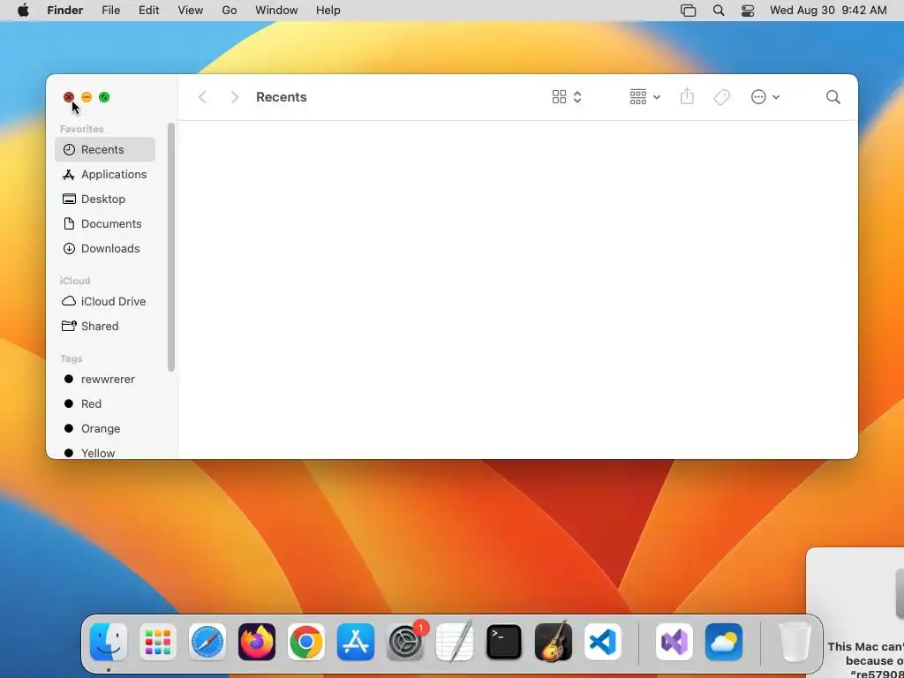Open Finder search magnifier
904x678 pixels.
(833, 97)
